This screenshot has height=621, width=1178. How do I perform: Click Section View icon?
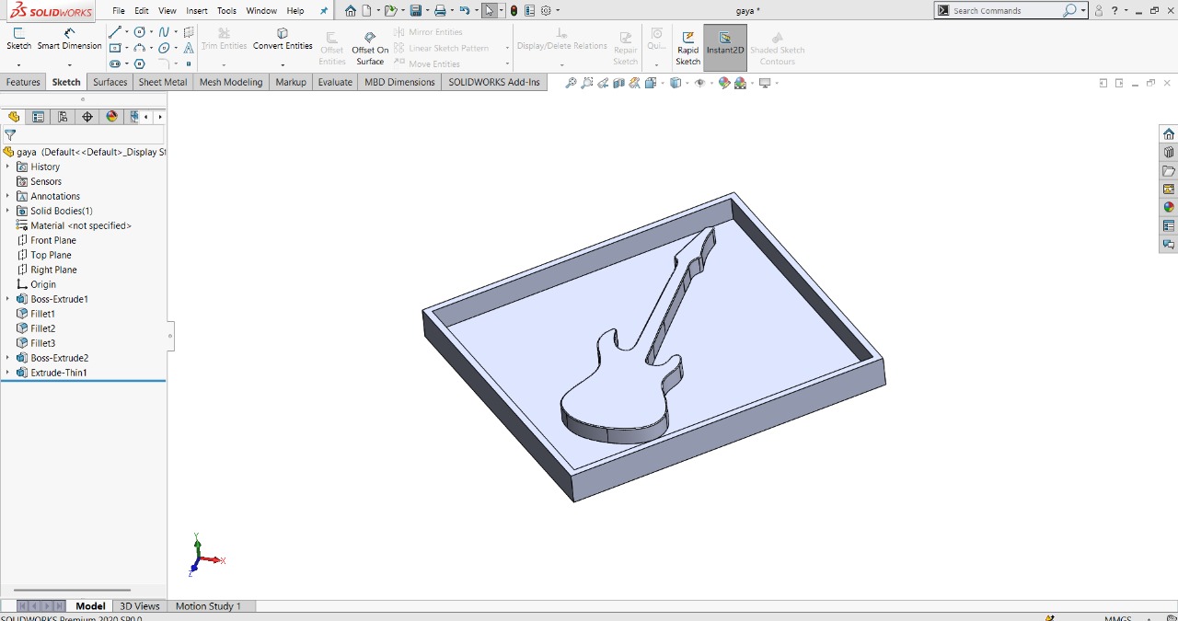tap(619, 83)
